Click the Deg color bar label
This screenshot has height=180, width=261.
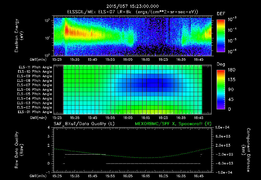pos(221,64)
